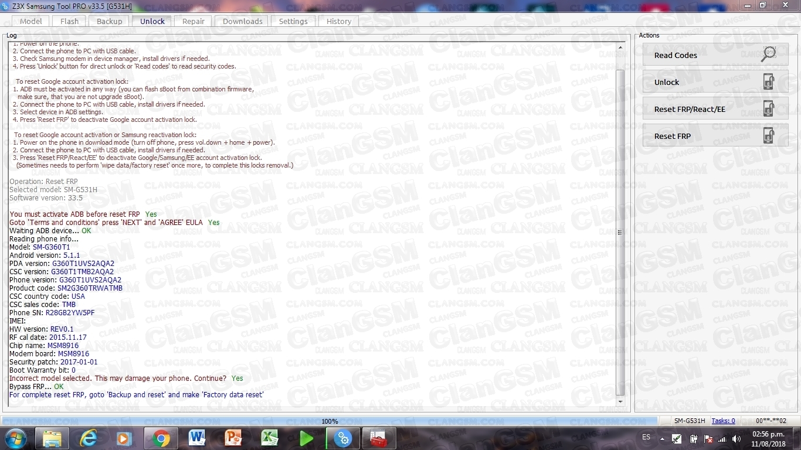Open the Tasks: 0 link
Image resolution: width=801 pixels, height=450 pixels.
723,421
